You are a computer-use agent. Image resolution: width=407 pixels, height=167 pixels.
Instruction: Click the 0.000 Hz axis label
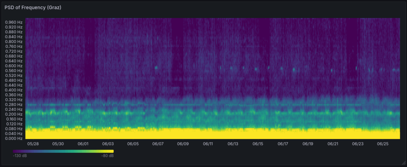pos(14,138)
